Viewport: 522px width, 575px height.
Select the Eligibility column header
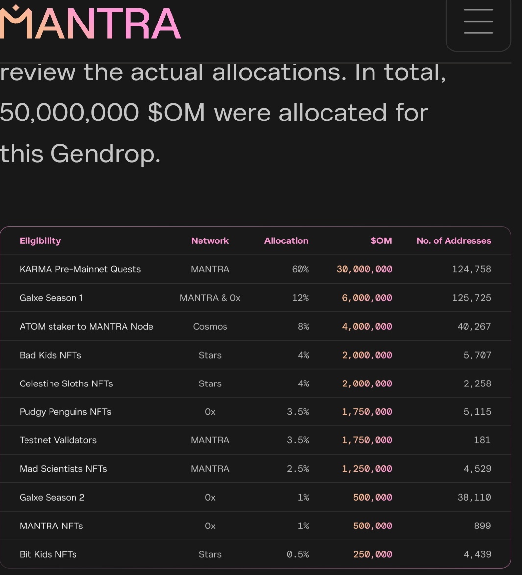click(40, 240)
